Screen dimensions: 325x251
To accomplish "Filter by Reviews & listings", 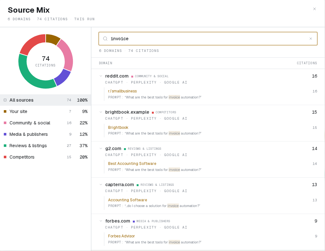I will click(45, 146).
